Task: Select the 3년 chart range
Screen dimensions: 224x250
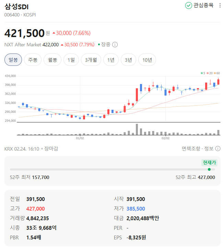Action: pos(128,60)
